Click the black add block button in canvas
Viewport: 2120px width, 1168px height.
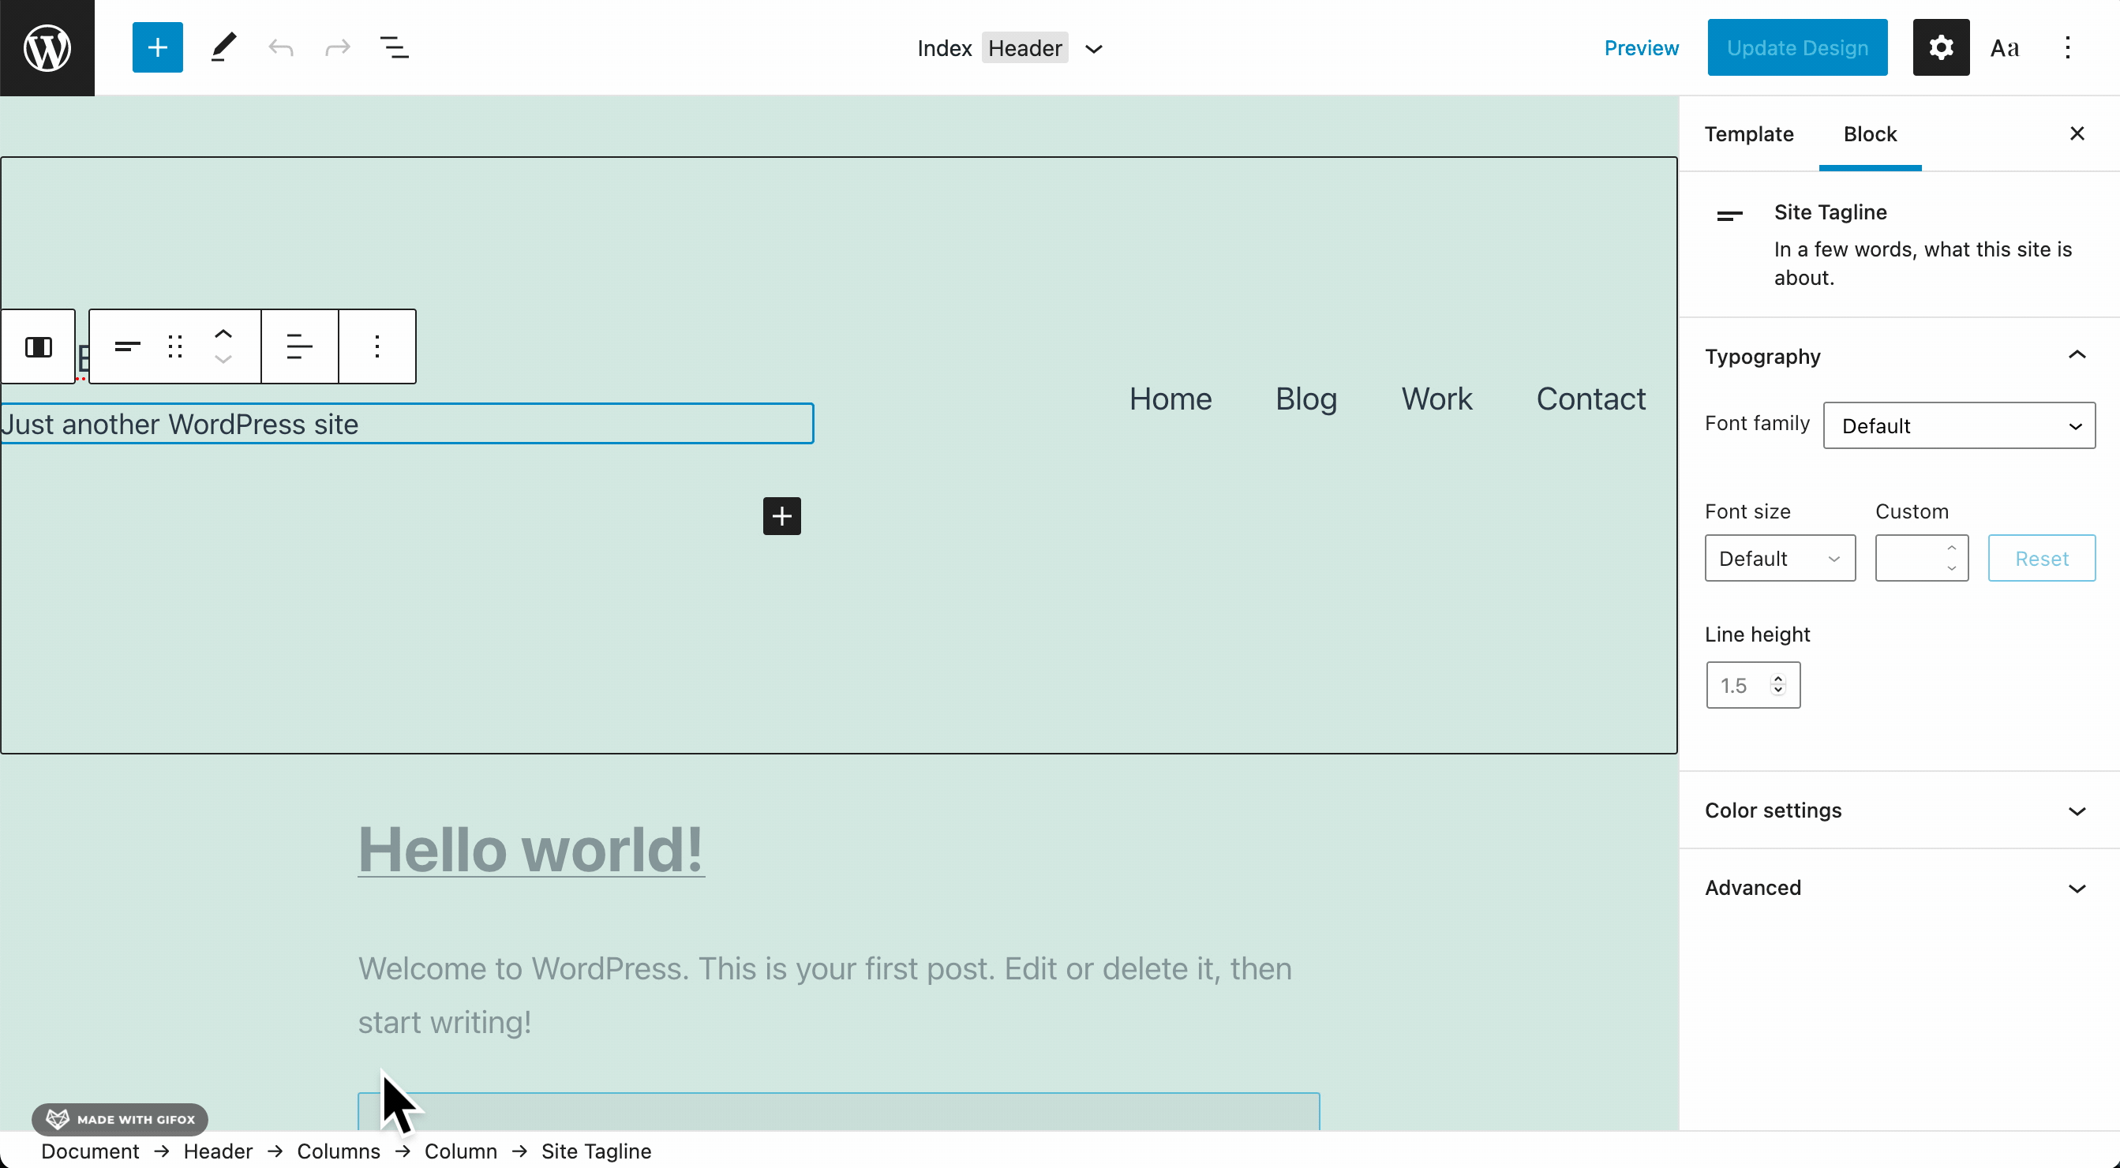point(781,516)
